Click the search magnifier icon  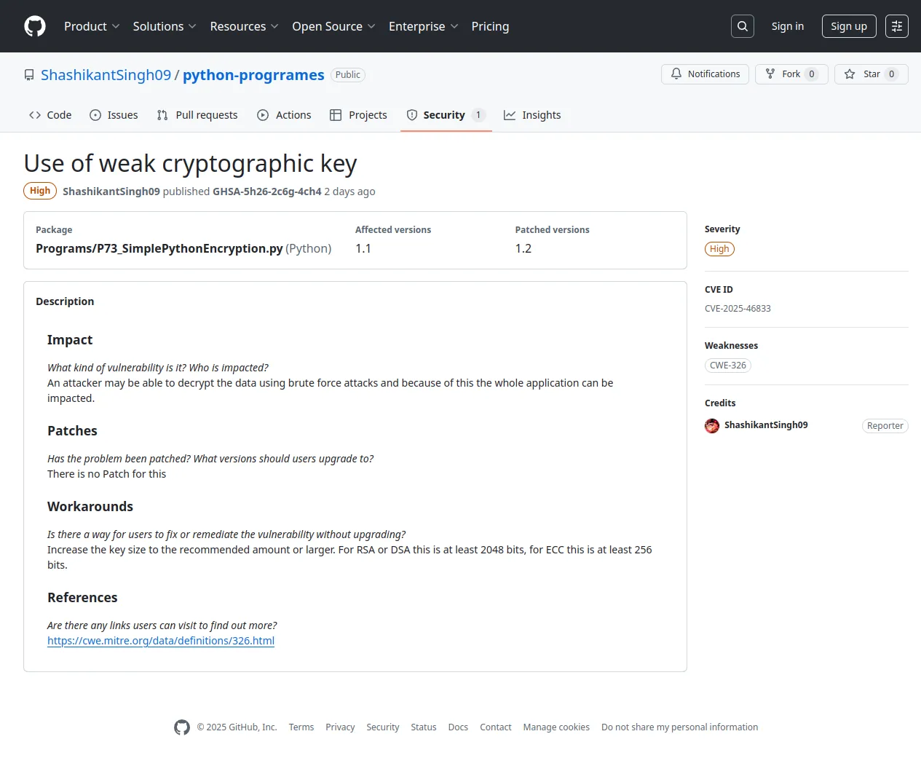(743, 26)
